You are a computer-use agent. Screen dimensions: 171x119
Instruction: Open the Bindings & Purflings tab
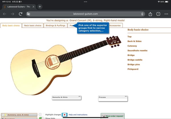(x=55, y=26)
